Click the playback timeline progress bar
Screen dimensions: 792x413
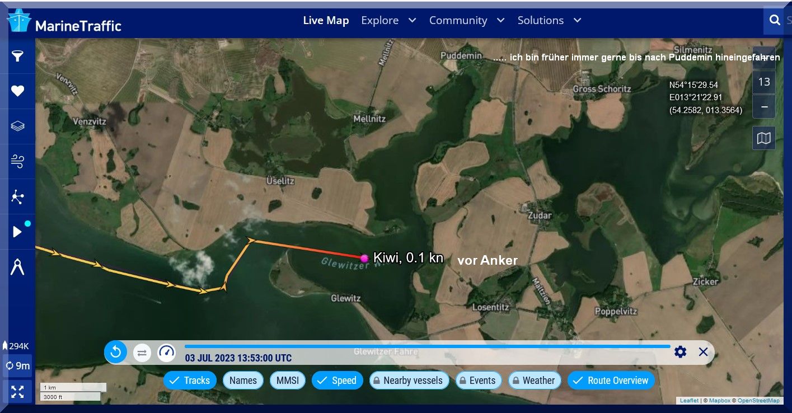click(x=427, y=346)
